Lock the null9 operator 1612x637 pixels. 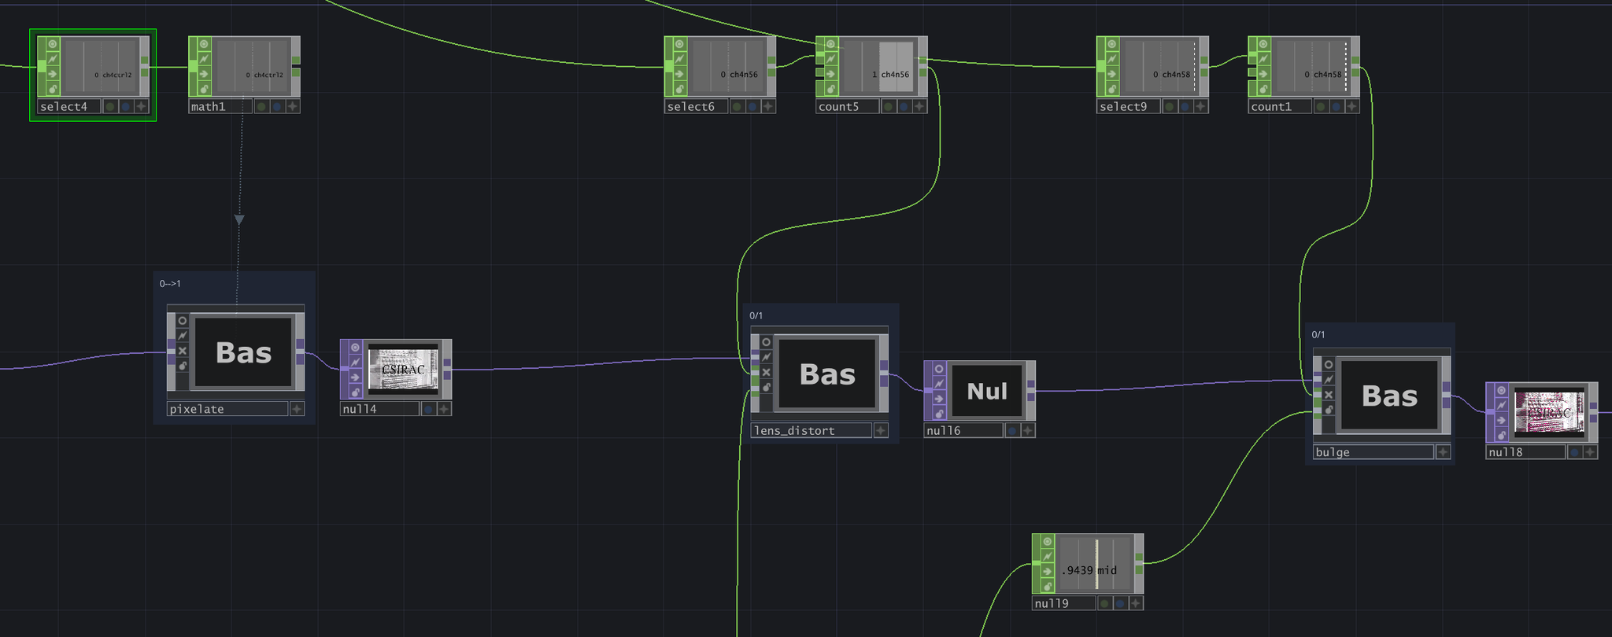(x=1047, y=586)
